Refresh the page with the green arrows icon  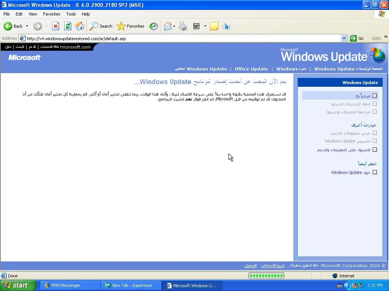point(68,26)
